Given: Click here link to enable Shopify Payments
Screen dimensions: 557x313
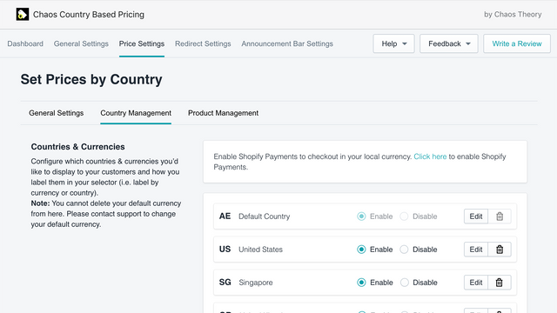Looking at the screenshot, I should [x=430, y=156].
